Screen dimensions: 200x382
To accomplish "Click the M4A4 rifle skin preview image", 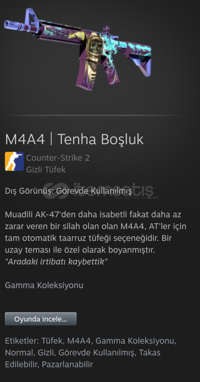I will tap(78, 49).
